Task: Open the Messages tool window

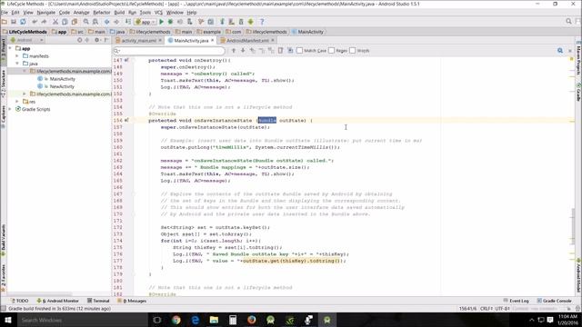Action: coord(132,301)
